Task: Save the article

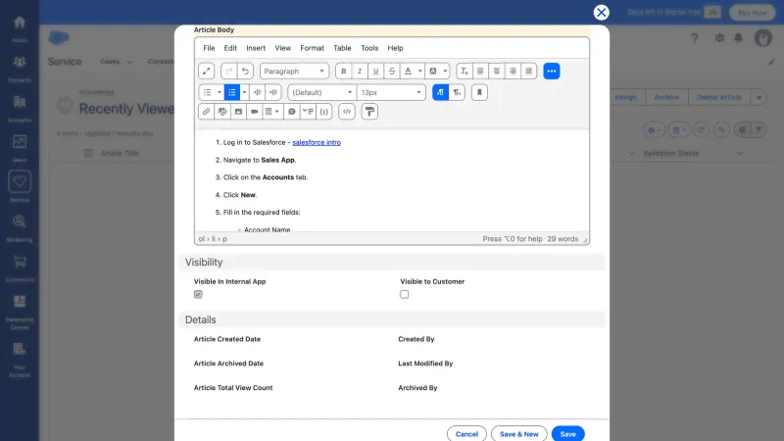Action: (x=568, y=434)
